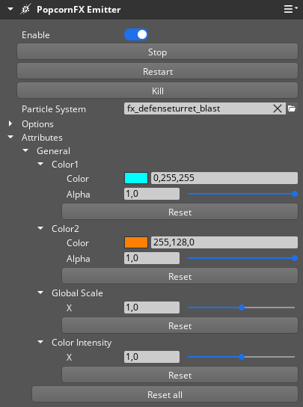Screen dimensions: 303x407
Task: Collapse the Global Scale group
Action: pos(40,293)
